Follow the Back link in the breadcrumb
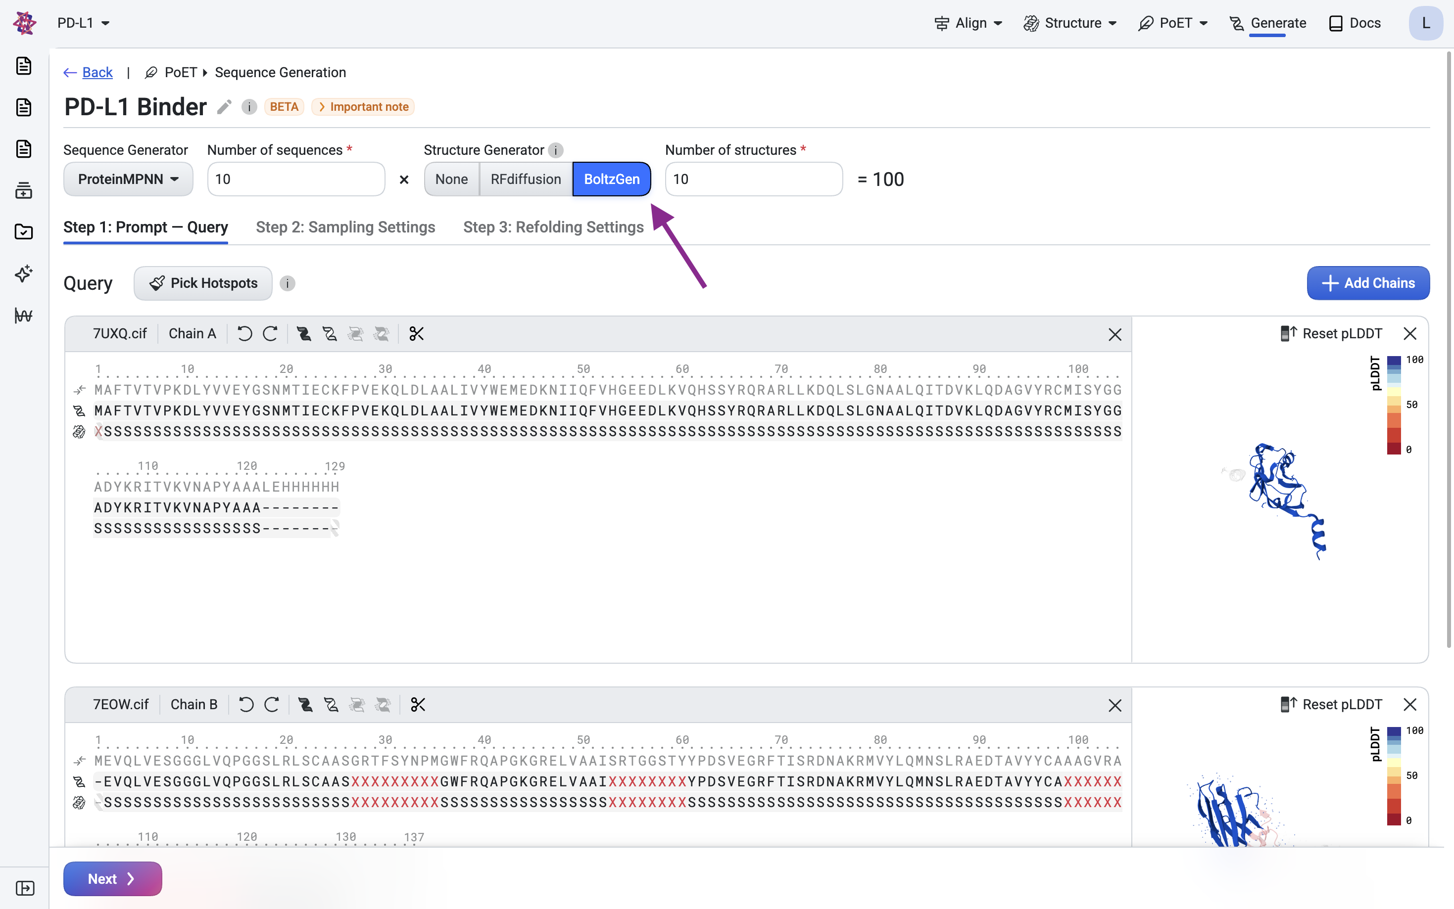The image size is (1454, 909). 88,73
